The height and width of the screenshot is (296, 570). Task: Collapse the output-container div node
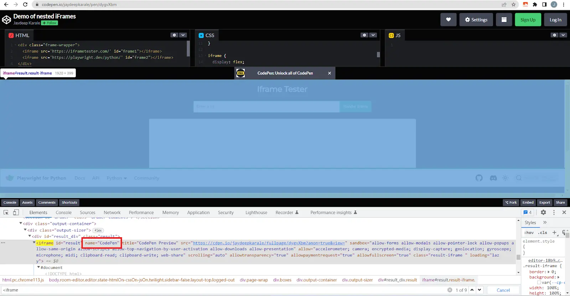tap(21, 223)
